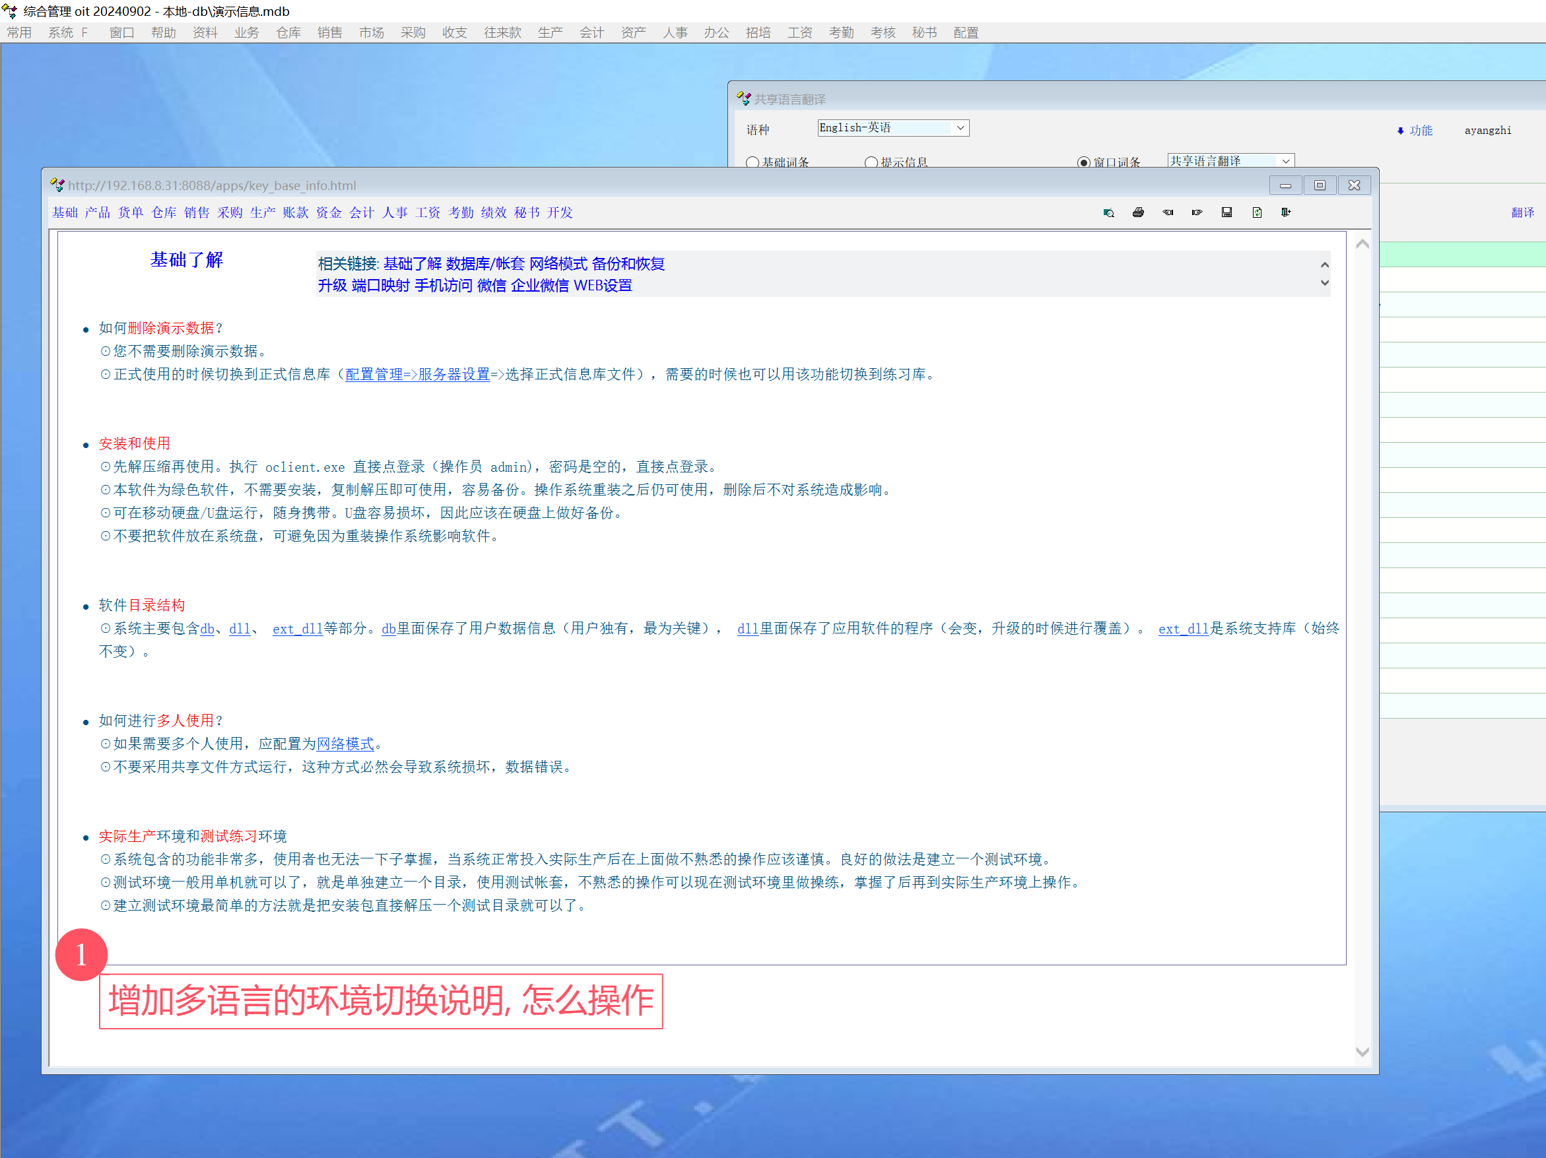Click the floppy disk save icon

point(1227,213)
